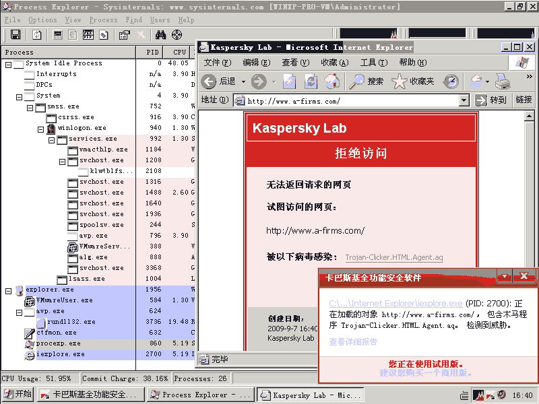This screenshot has width=539, height=404.
Task: Click the Process Explorer CPU tray icon
Action: pos(478,395)
